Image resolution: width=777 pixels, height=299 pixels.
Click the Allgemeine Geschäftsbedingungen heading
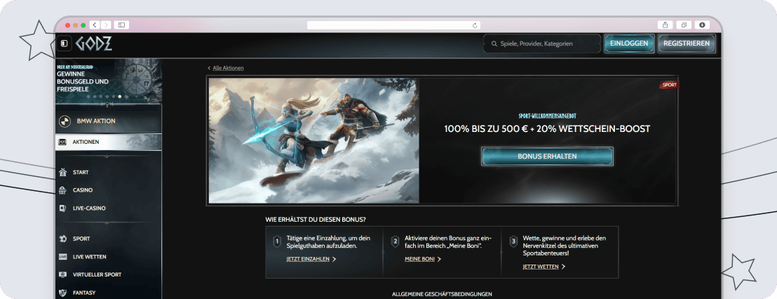pos(442,294)
